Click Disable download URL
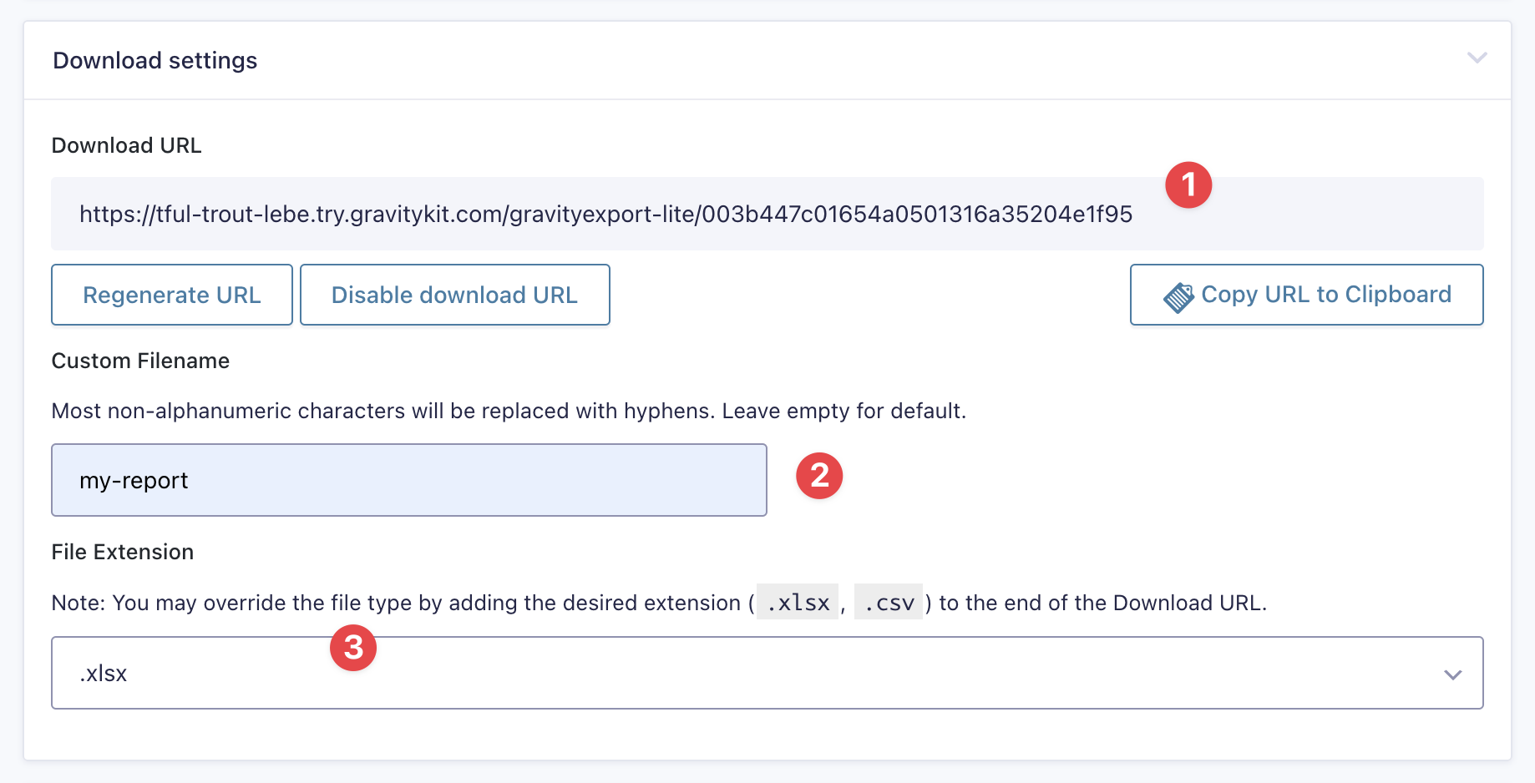The image size is (1535, 783). point(454,295)
